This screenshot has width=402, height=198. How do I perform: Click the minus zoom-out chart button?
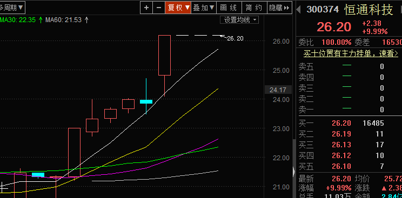[x=159, y=8]
